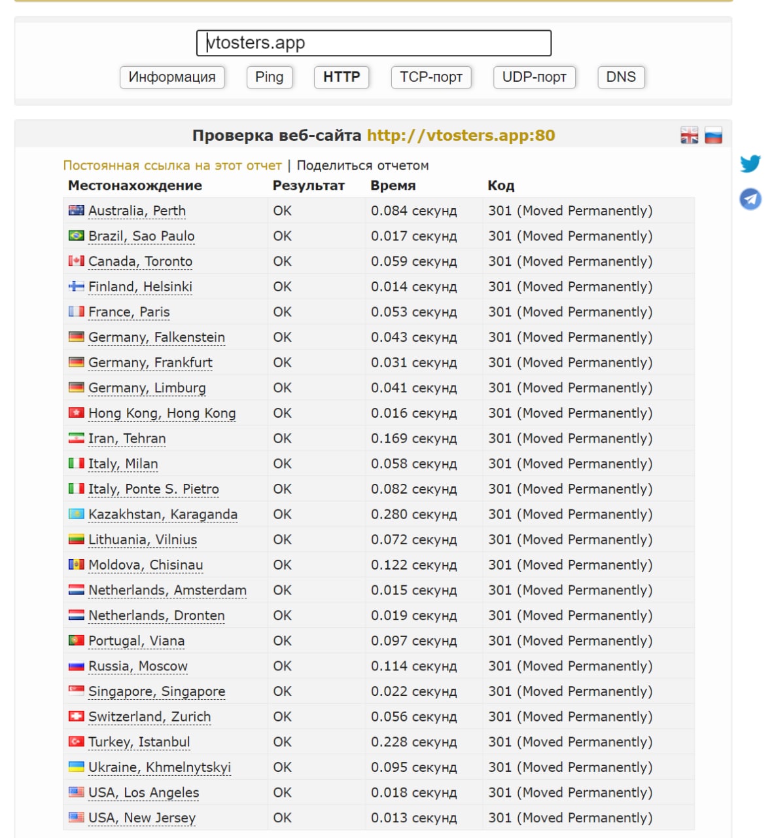This screenshot has width=772, height=838.
Task: Click the Portugal flag icon
Action: pyautogui.click(x=77, y=640)
